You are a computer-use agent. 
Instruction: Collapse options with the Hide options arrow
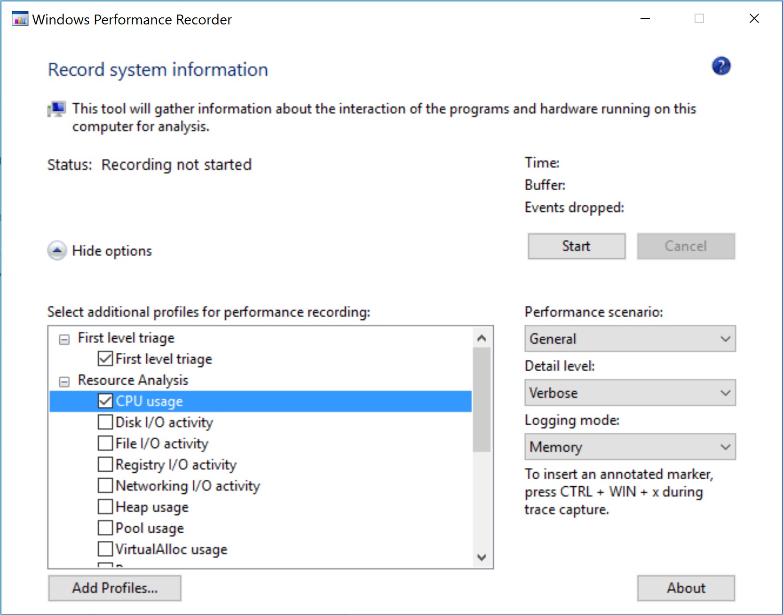point(57,250)
